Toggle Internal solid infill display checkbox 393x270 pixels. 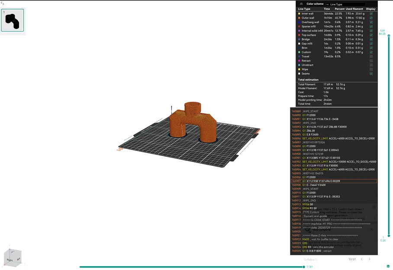pos(371,31)
